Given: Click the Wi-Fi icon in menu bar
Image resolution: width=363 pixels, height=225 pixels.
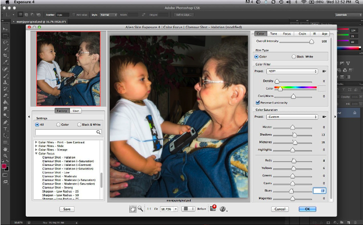Looking at the screenshot, I should (304, 2).
